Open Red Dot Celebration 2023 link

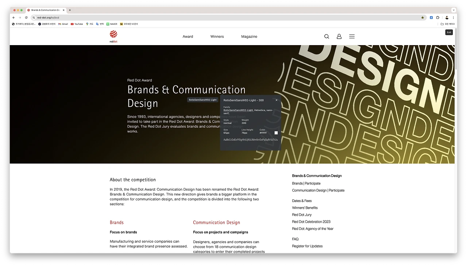pyautogui.click(x=311, y=222)
